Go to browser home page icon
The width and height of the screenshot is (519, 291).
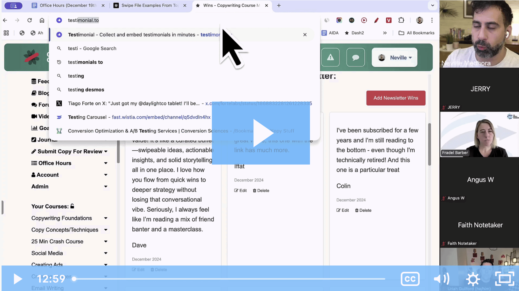(x=42, y=20)
